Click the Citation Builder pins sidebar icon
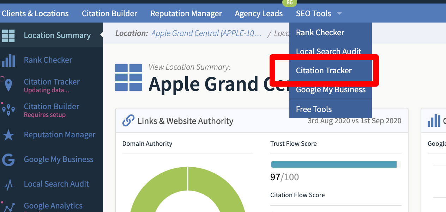Image resolution: width=446 pixels, height=212 pixels. (x=8, y=110)
